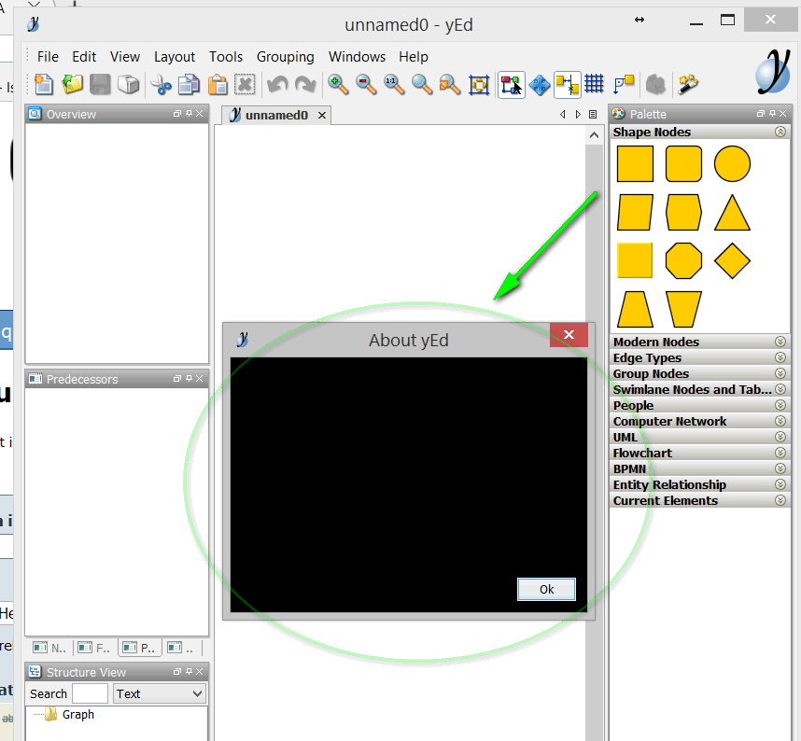Click the Copy toolbar icon
Viewport: 801px width, 741px height.
pyautogui.click(x=189, y=84)
